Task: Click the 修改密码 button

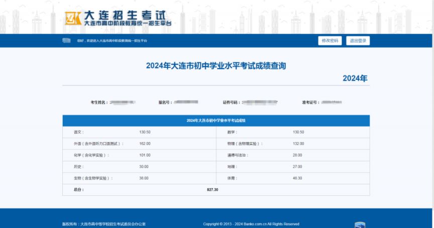Action: [330, 41]
